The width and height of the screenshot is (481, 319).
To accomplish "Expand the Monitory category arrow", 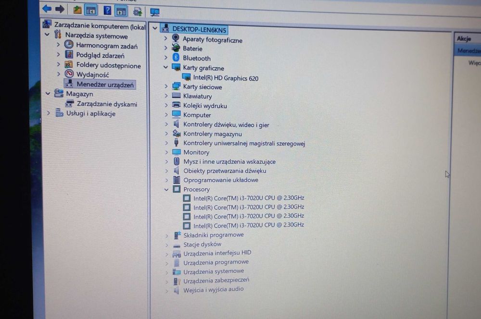I will [166, 152].
